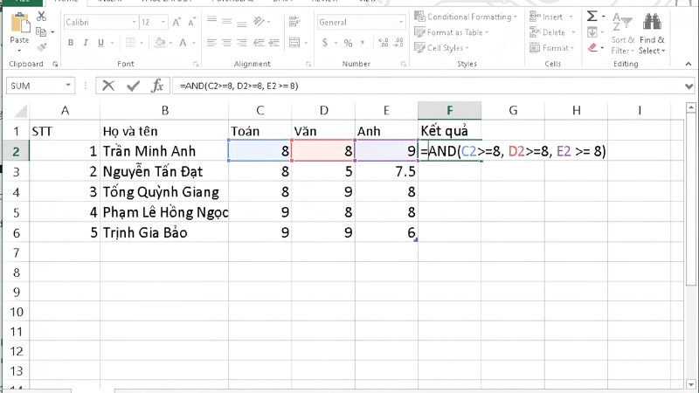This screenshot has height=393, width=699.
Task: Apply the Font Color A
Action: [183, 43]
